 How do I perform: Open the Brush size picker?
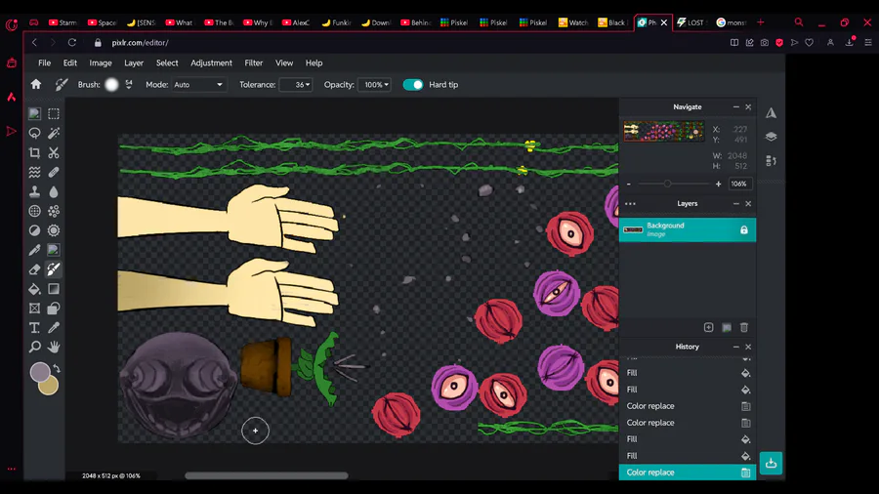pyautogui.click(x=112, y=85)
